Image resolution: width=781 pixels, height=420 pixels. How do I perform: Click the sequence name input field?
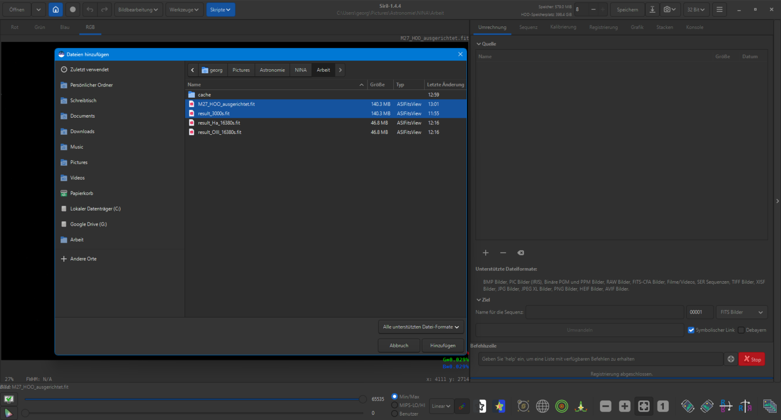(605, 312)
